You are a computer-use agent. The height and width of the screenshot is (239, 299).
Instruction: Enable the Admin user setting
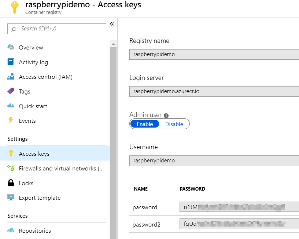pos(144,124)
